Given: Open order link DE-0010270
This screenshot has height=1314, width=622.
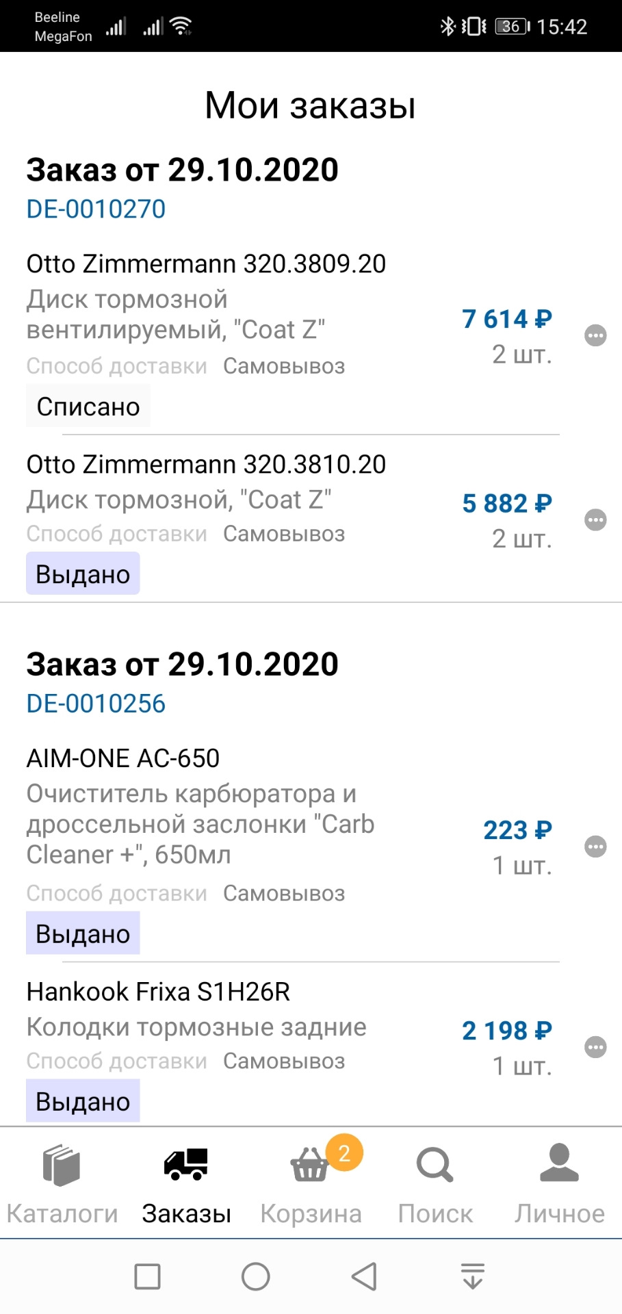Looking at the screenshot, I should (96, 209).
